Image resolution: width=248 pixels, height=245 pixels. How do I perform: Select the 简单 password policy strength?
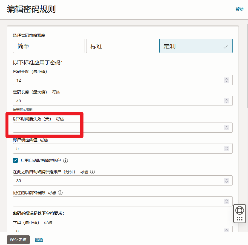click(x=49, y=46)
